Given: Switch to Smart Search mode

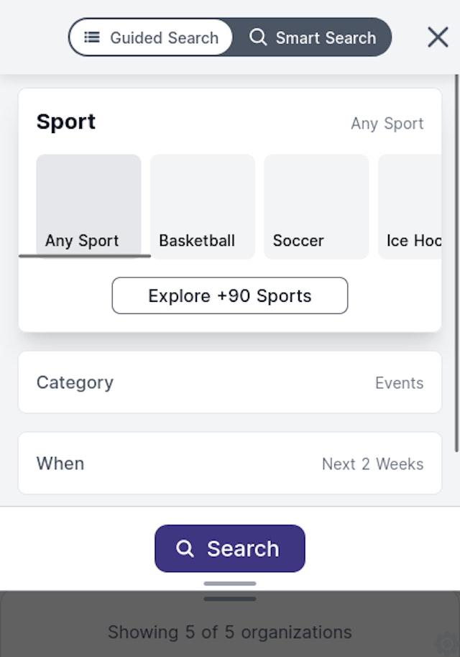Looking at the screenshot, I should pos(313,37).
